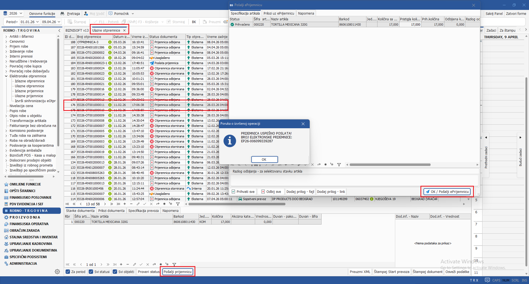Collapse the Elektronske otpremnice tree node

(x=6, y=76)
